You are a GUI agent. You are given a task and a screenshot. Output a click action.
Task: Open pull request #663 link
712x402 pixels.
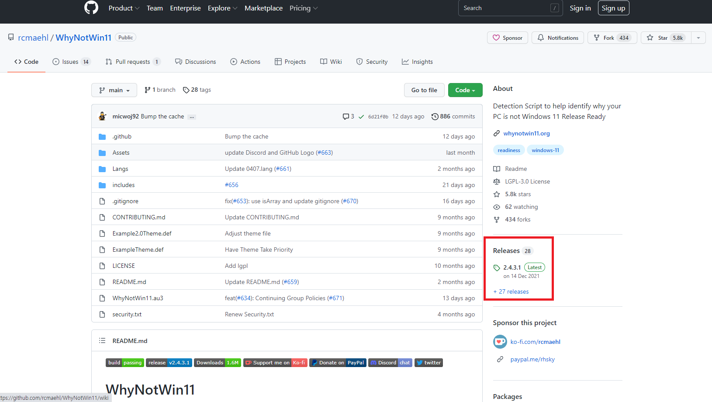click(x=324, y=152)
